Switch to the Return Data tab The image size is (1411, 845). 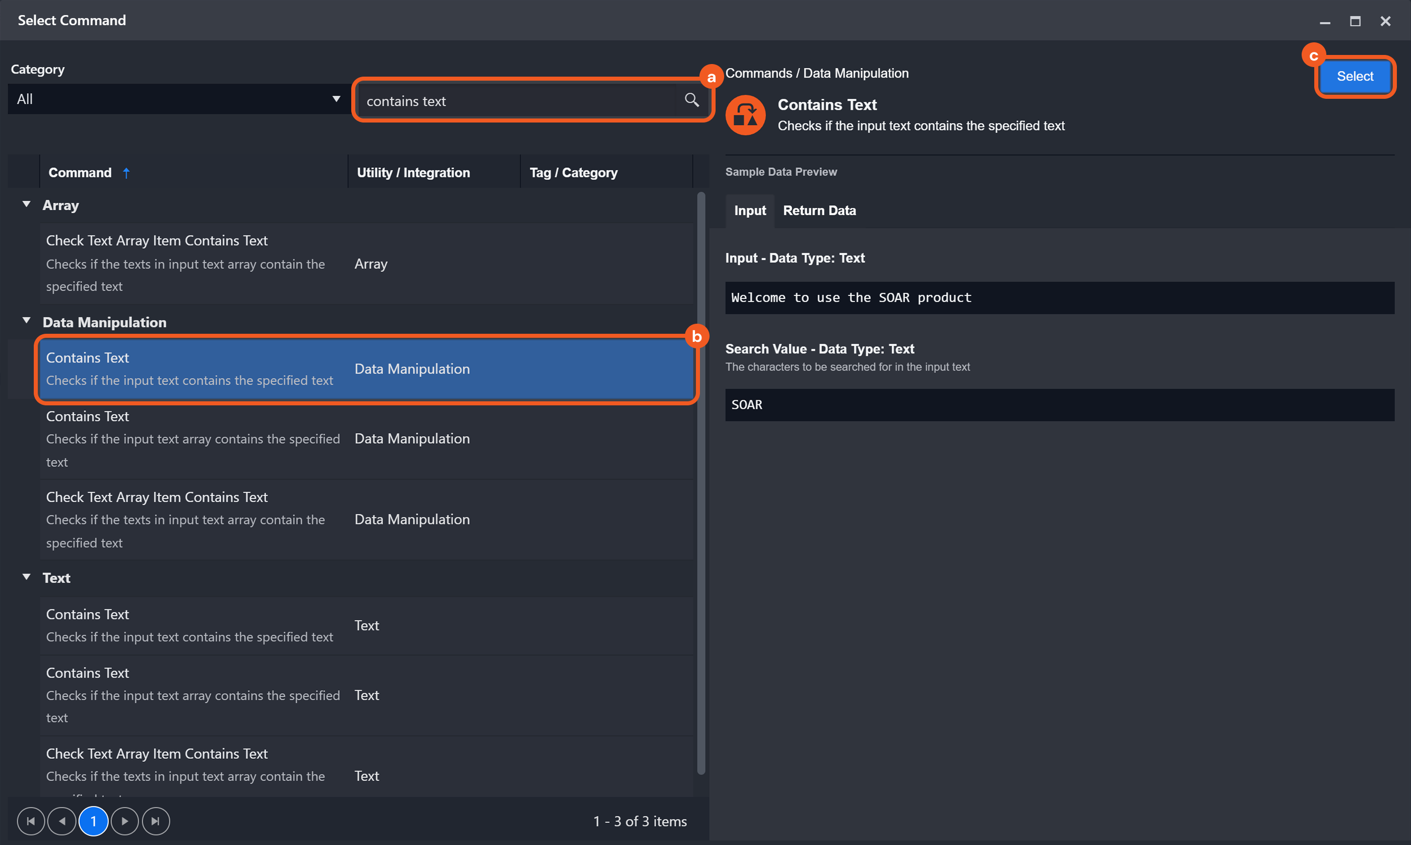pos(819,211)
